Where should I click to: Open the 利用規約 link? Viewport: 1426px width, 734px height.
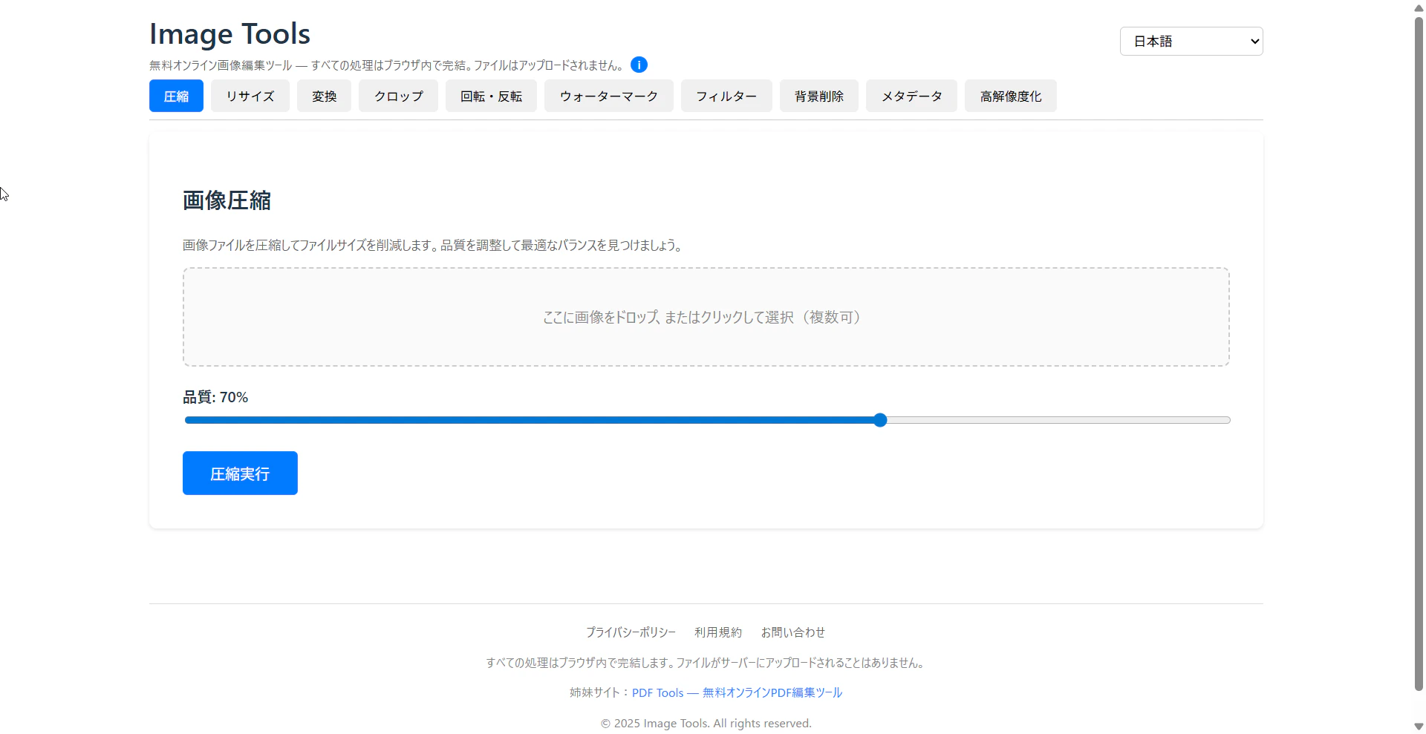[718, 632]
